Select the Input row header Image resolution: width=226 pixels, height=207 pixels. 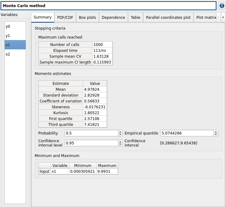point(45,172)
